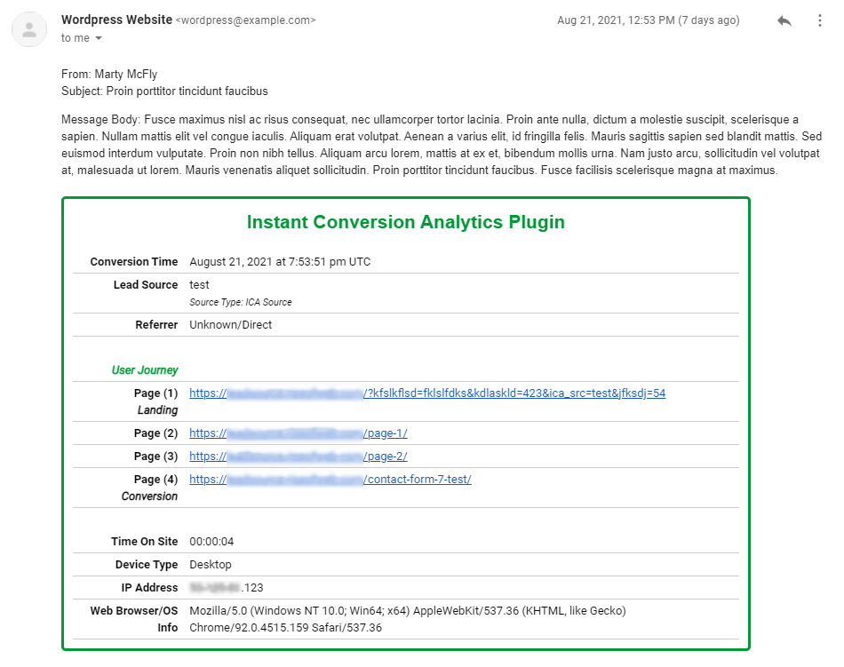Click the lead source value 'test'
This screenshot has height=667, width=844.
[x=199, y=285]
